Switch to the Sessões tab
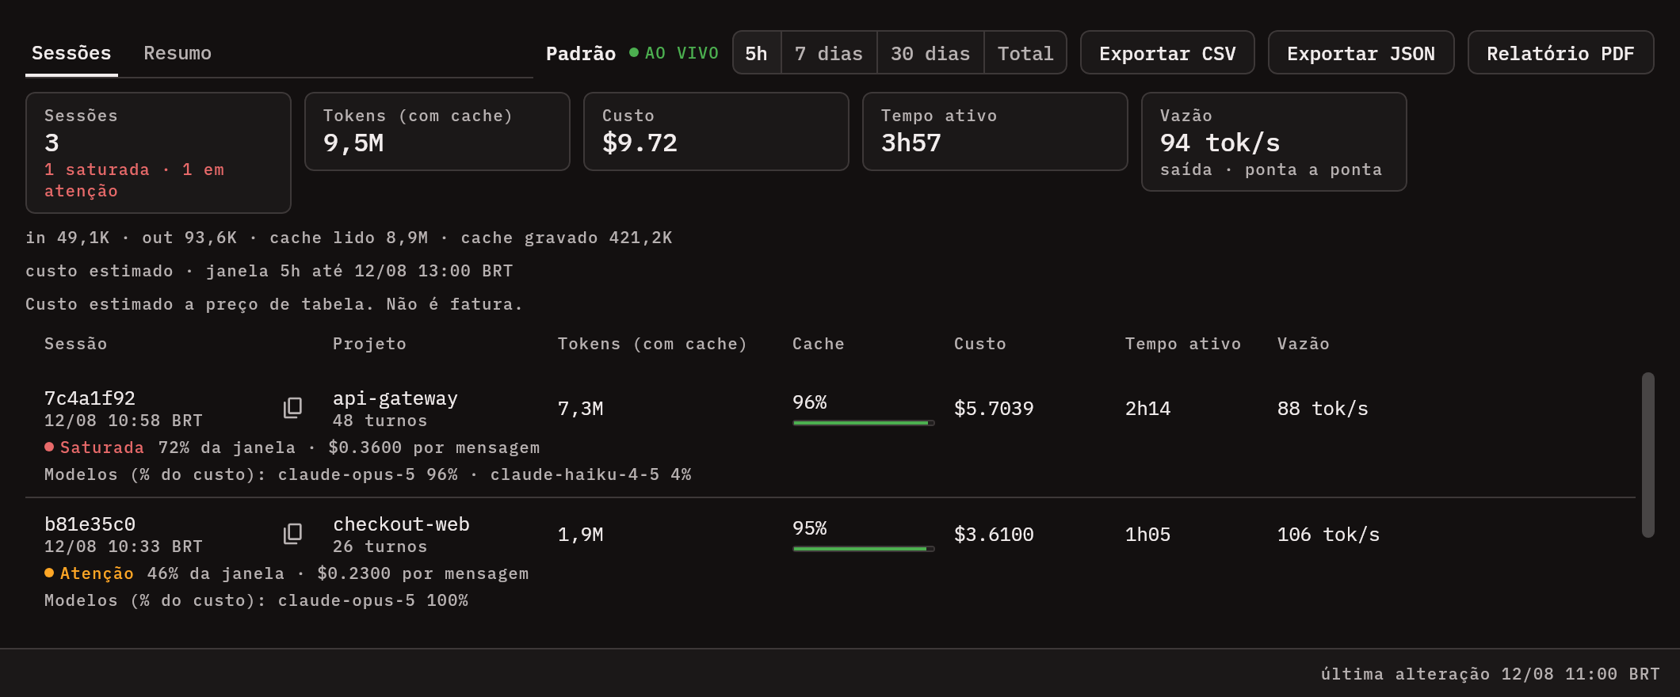Viewport: 1680px width, 697px height. (71, 53)
